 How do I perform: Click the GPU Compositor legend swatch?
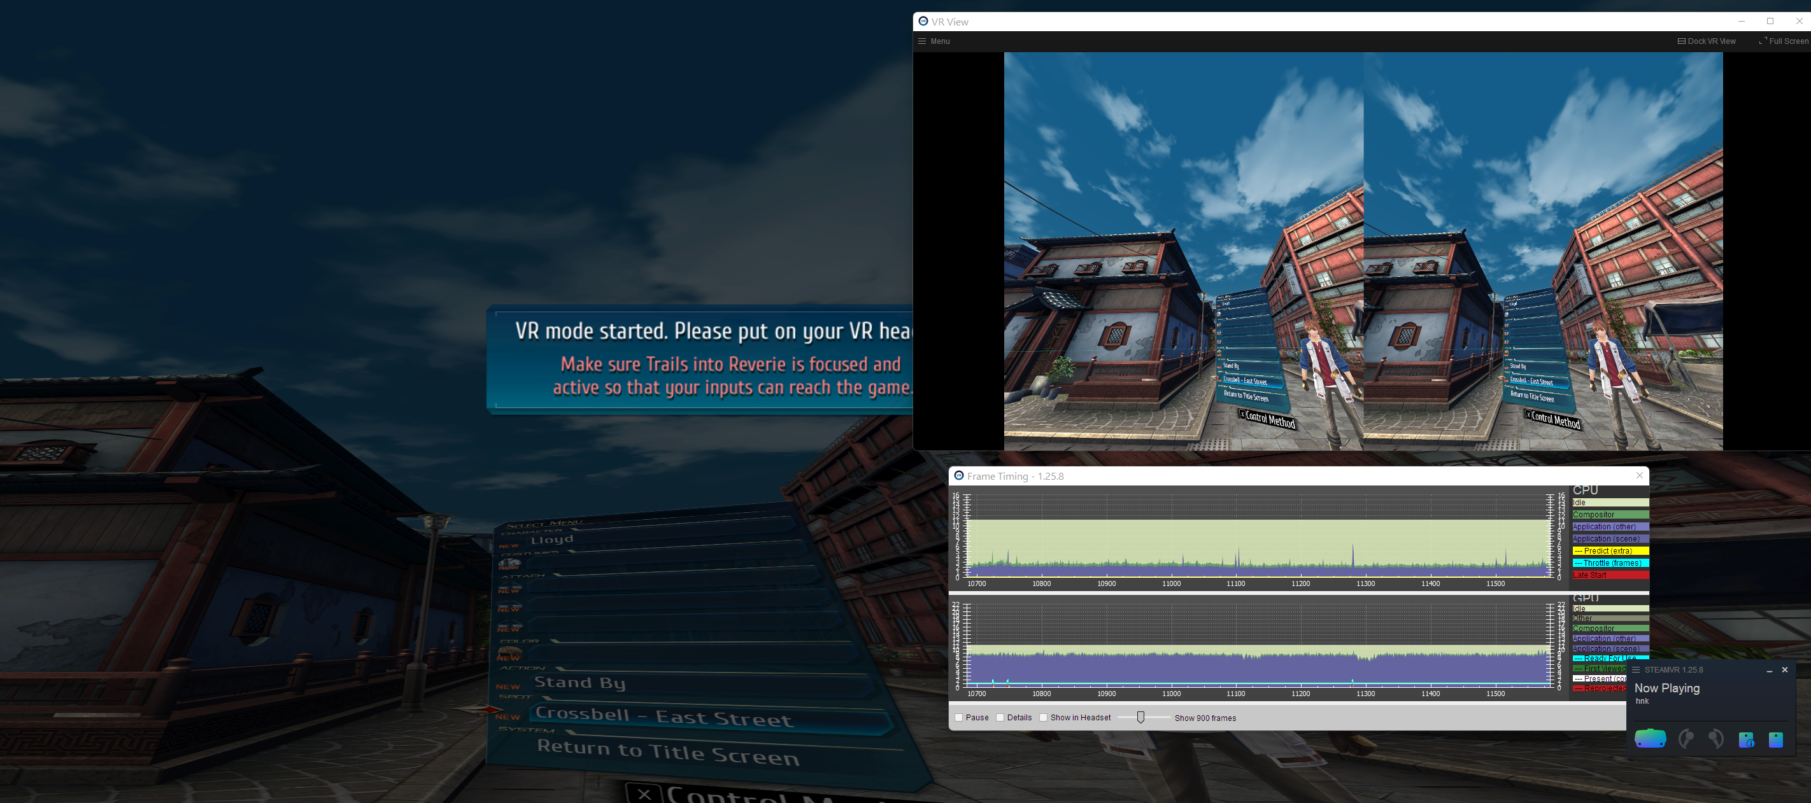click(x=1610, y=628)
